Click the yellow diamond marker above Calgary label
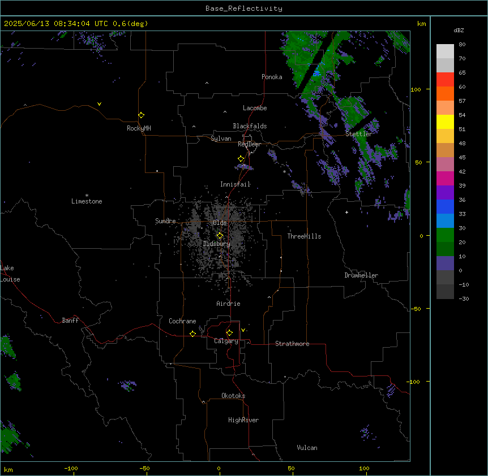Viewport: 488px width, 476px height. coord(229,333)
